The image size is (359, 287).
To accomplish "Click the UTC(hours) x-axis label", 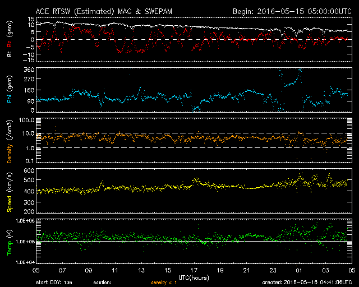I will click(194, 277).
